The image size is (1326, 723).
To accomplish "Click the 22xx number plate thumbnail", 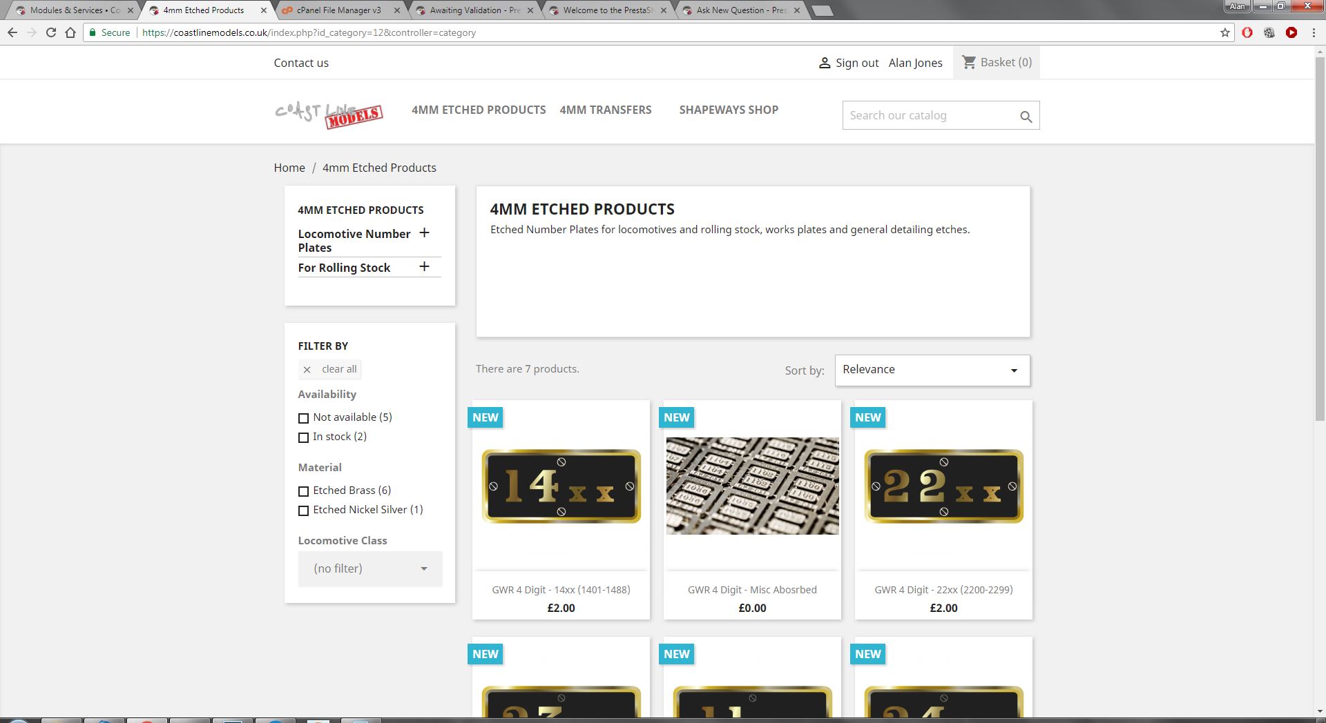I will click(x=944, y=486).
